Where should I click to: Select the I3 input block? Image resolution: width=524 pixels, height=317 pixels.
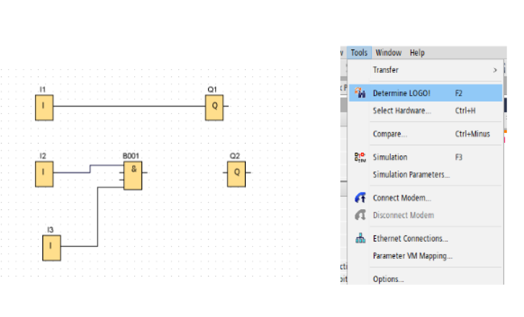[x=51, y=247]
